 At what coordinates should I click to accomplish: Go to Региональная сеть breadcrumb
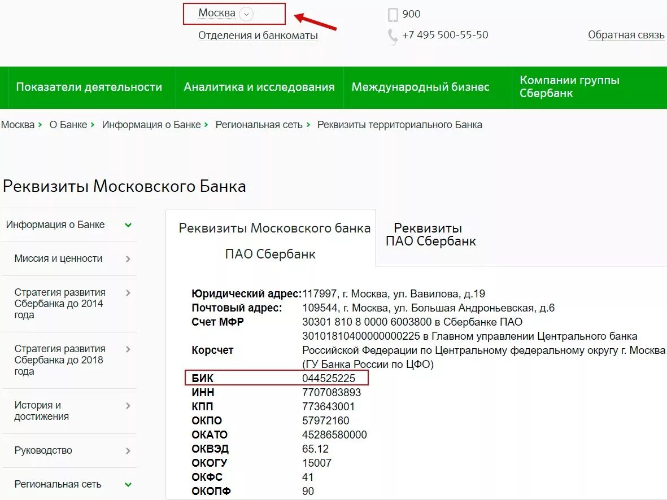coord(259,125)
